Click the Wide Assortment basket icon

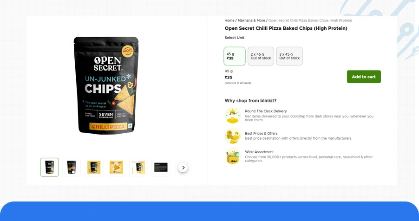(x=232, y=156)
